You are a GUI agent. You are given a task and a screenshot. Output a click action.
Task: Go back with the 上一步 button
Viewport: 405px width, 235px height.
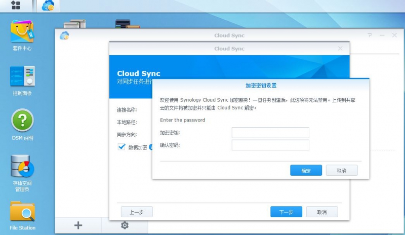137,212
